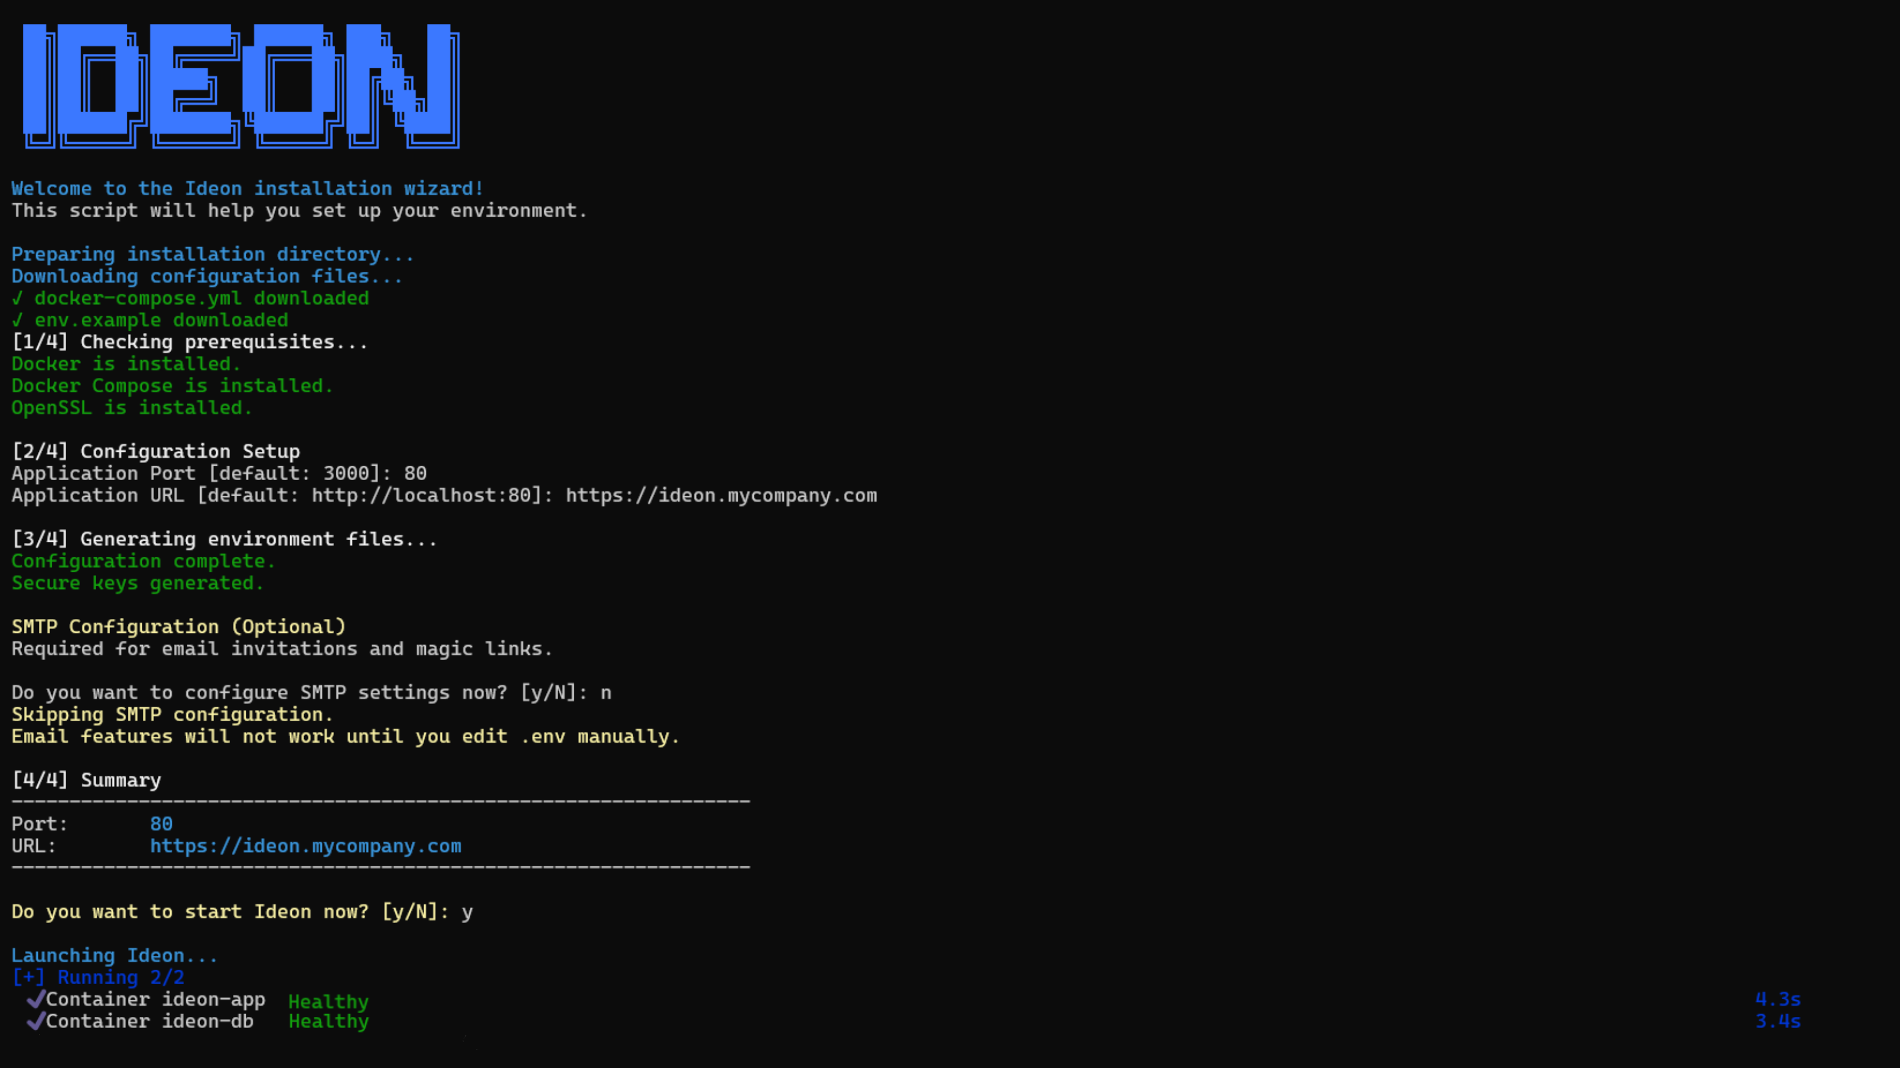Screen dimensions: 1900x1068
Task: Click checkmark beside Container ideon-db
Action: pos(36,1021)
